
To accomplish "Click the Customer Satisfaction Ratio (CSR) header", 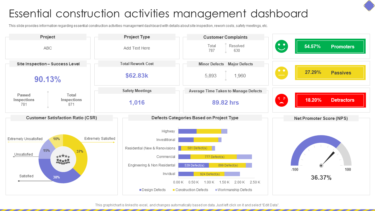I will [62, 118].
